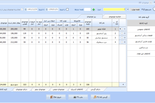Click the icon on گردش کالا F2
Image resolution: width=155 pixels, height=103 pixels.
[95, 97]
